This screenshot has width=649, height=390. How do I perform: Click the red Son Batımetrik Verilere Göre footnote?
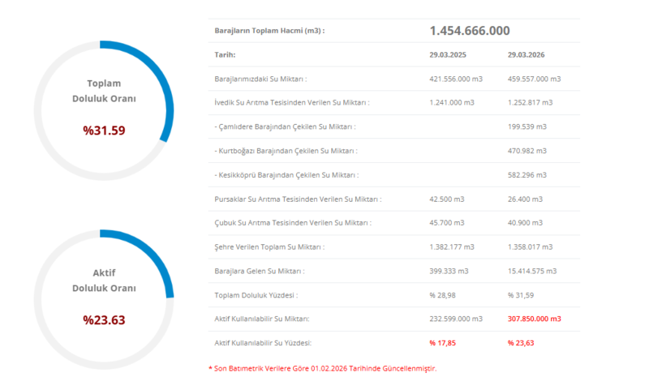click(324, 368)
